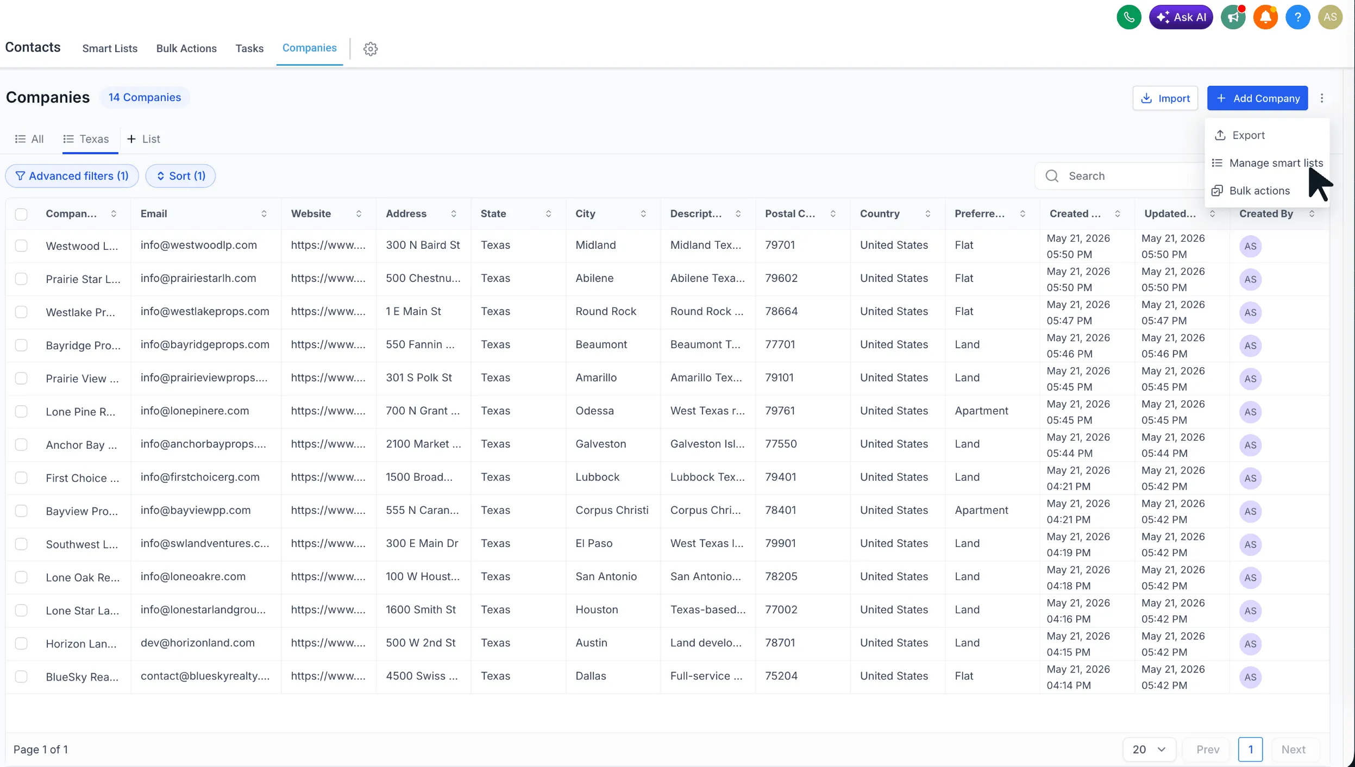The image size is (1355, 767).
Task: Click the Created By column header
Action: pos(1266,214)
